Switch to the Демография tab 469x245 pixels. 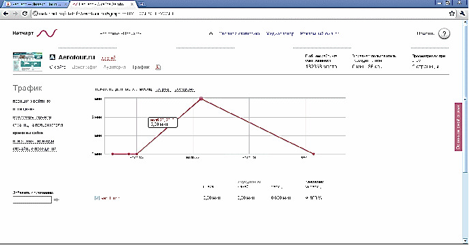85,67
